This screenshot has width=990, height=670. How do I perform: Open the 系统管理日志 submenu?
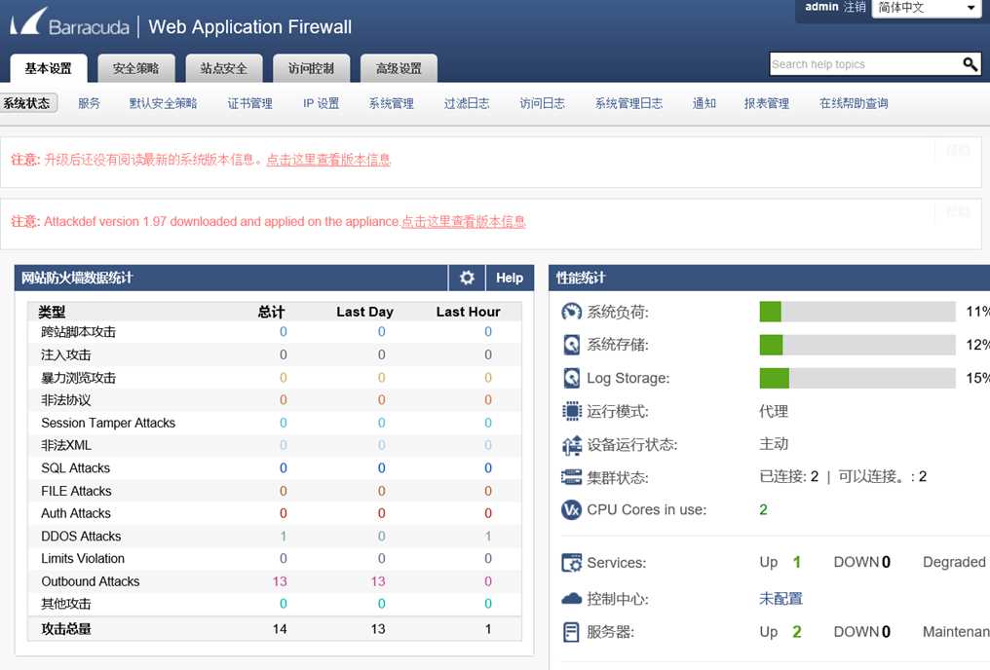tap(628, 103)
